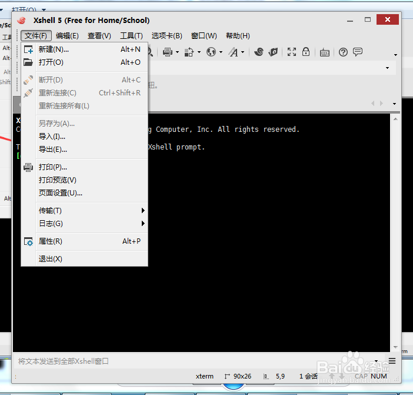The height and width of the screenshot is (395, 413).
Task: Open the compose bar target dropdown
Action: point(376,361)
